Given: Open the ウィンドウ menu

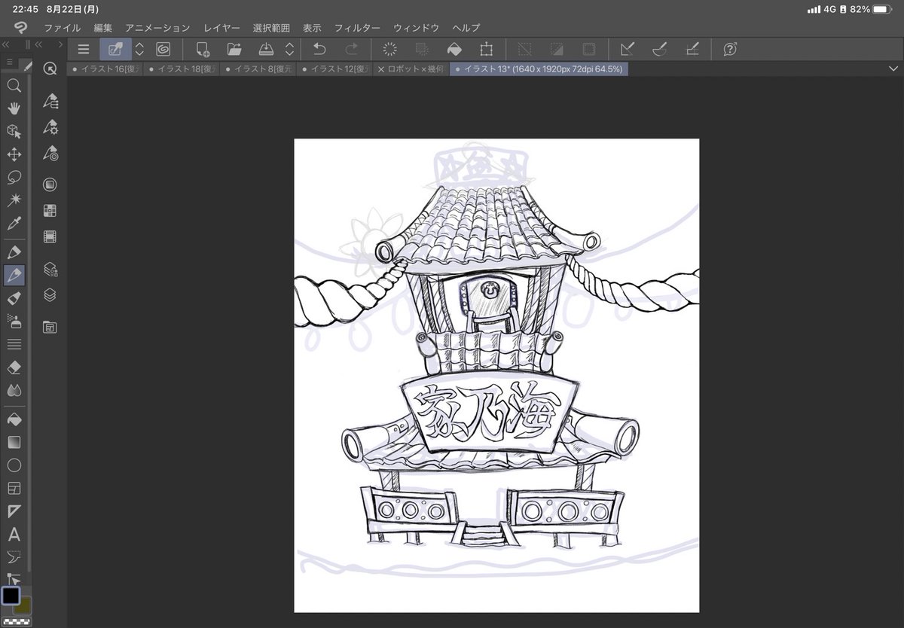Looking at the screenshot, I should click(x=416, y=28).
